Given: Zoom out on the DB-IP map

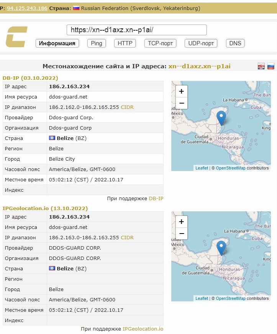Looking at the screenshot, I should coord(181,103).
